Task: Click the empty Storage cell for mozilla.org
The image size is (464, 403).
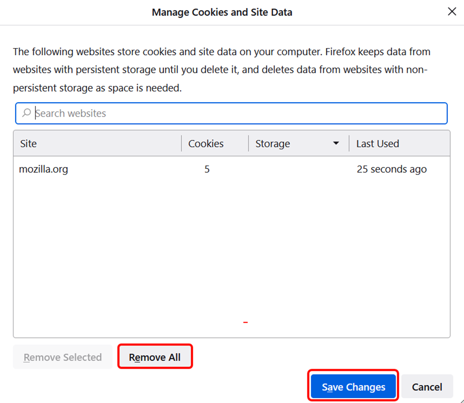Action: point(298,169)
